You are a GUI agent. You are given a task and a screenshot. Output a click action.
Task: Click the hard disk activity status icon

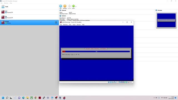point(109,82)
